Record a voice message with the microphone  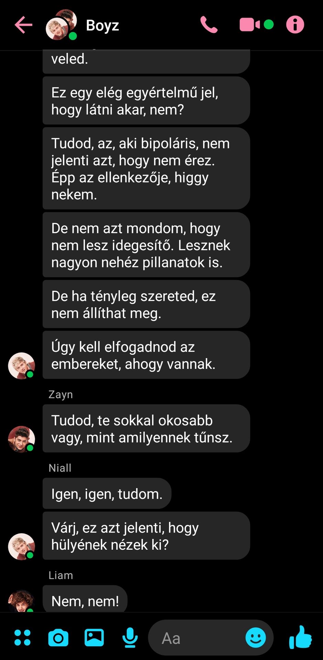tap(130, 638)
